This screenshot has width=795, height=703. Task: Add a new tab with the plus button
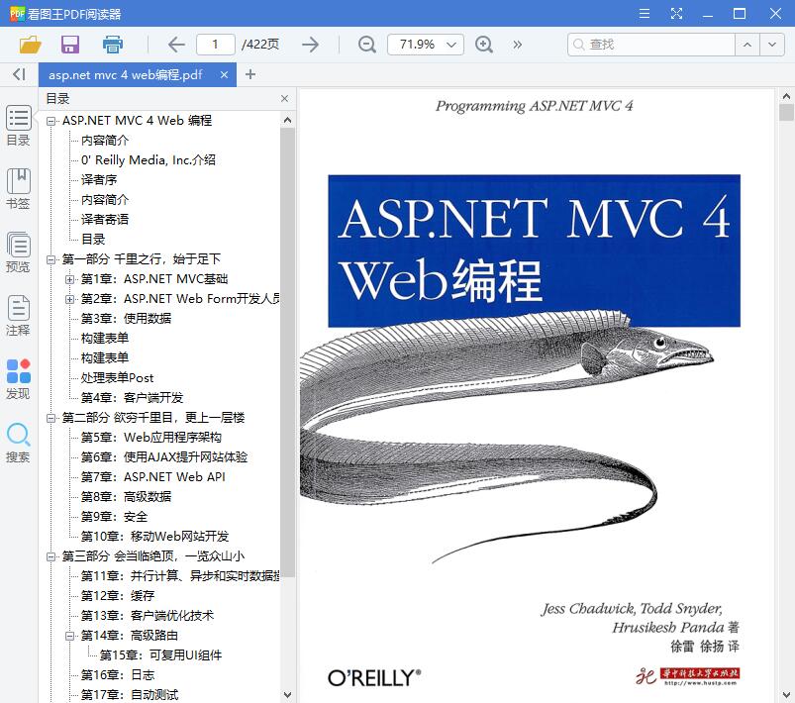[249, 74]
